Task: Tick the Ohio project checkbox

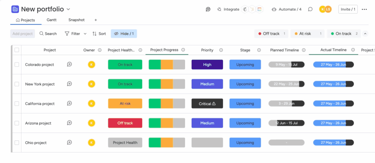Action: (17, 143)
